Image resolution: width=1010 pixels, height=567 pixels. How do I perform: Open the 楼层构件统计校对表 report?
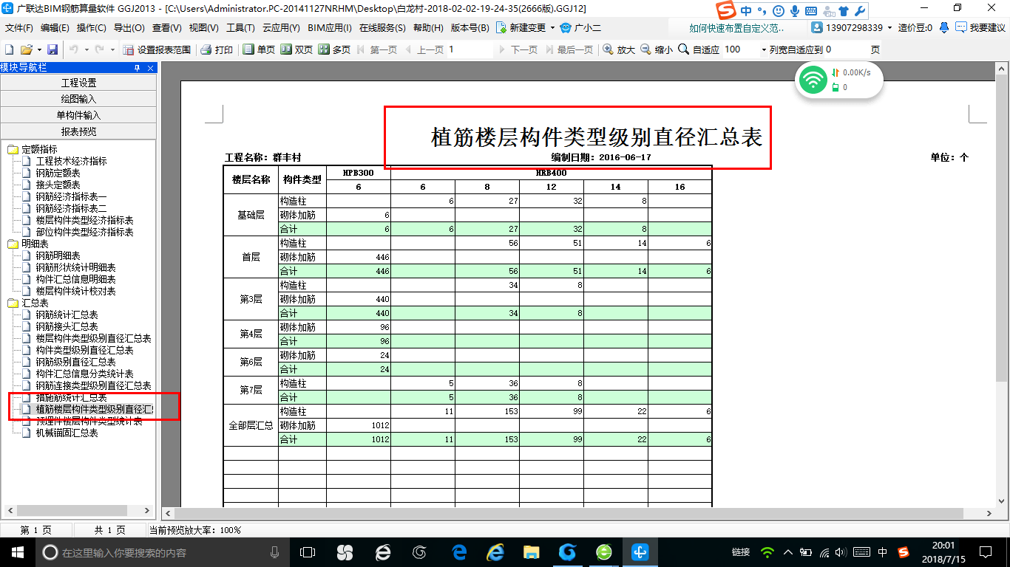tap(75, 291)
